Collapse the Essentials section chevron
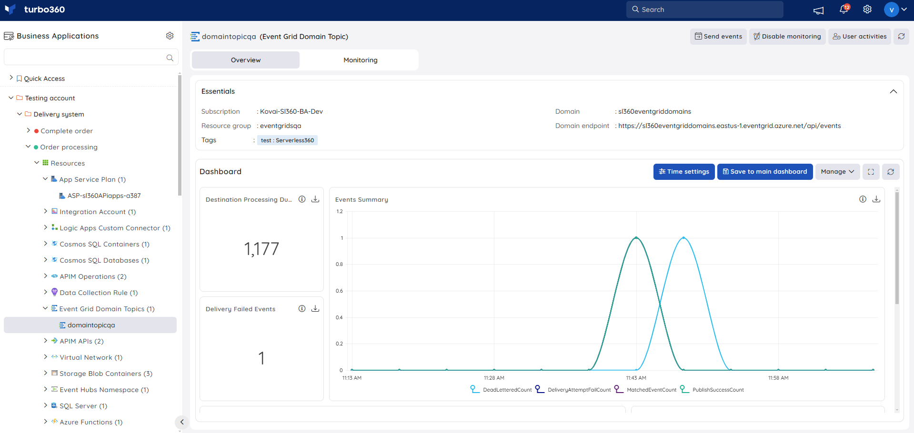This screenshot has width=914, height=433. (894, 91)
